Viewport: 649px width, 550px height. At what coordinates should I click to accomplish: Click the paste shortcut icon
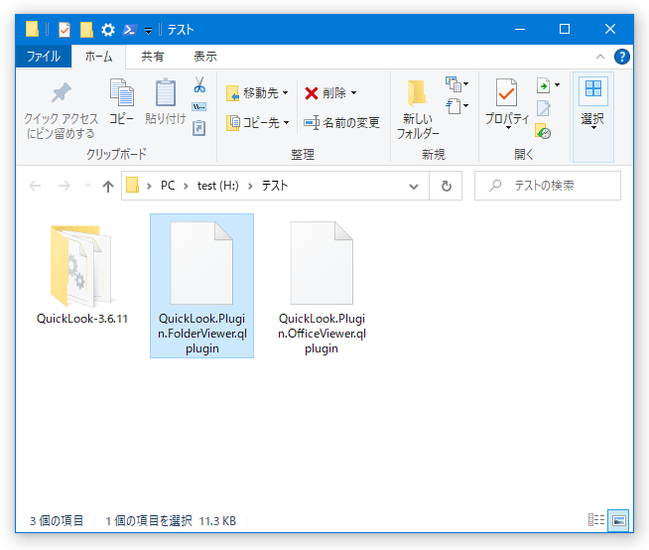pyautogui.click(x=199, y=128)
